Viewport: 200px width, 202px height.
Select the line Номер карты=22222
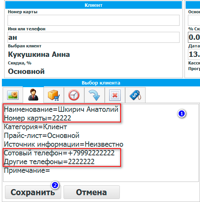point(37,118)
